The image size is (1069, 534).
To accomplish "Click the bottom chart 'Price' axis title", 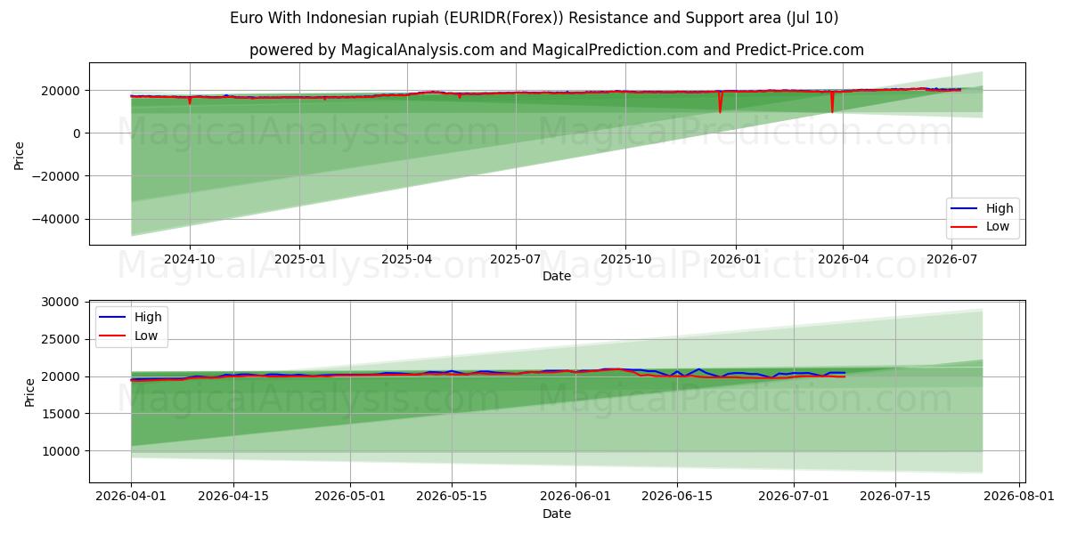I will 30,392.
